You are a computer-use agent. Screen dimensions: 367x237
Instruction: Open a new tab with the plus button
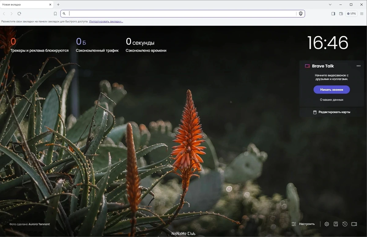58,5
